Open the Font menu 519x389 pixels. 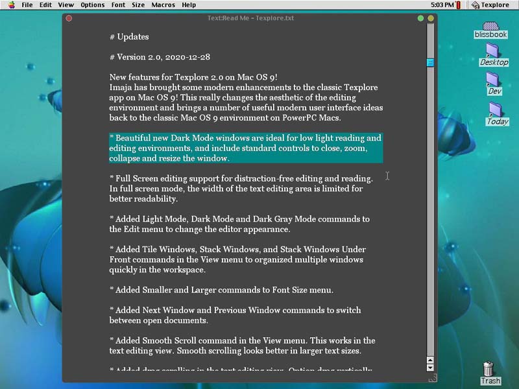(x=118, y=5)
